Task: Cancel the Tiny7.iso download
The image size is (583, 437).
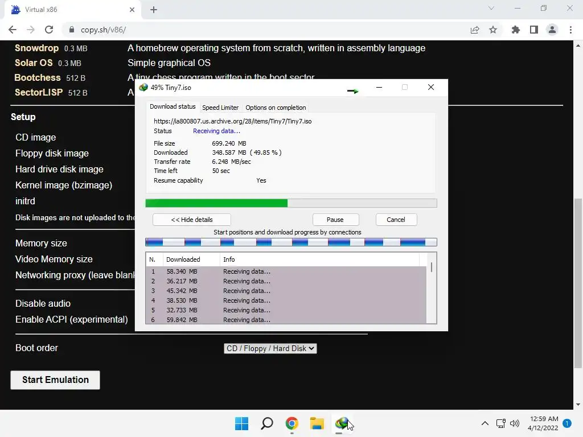Action: click(396, 220)
